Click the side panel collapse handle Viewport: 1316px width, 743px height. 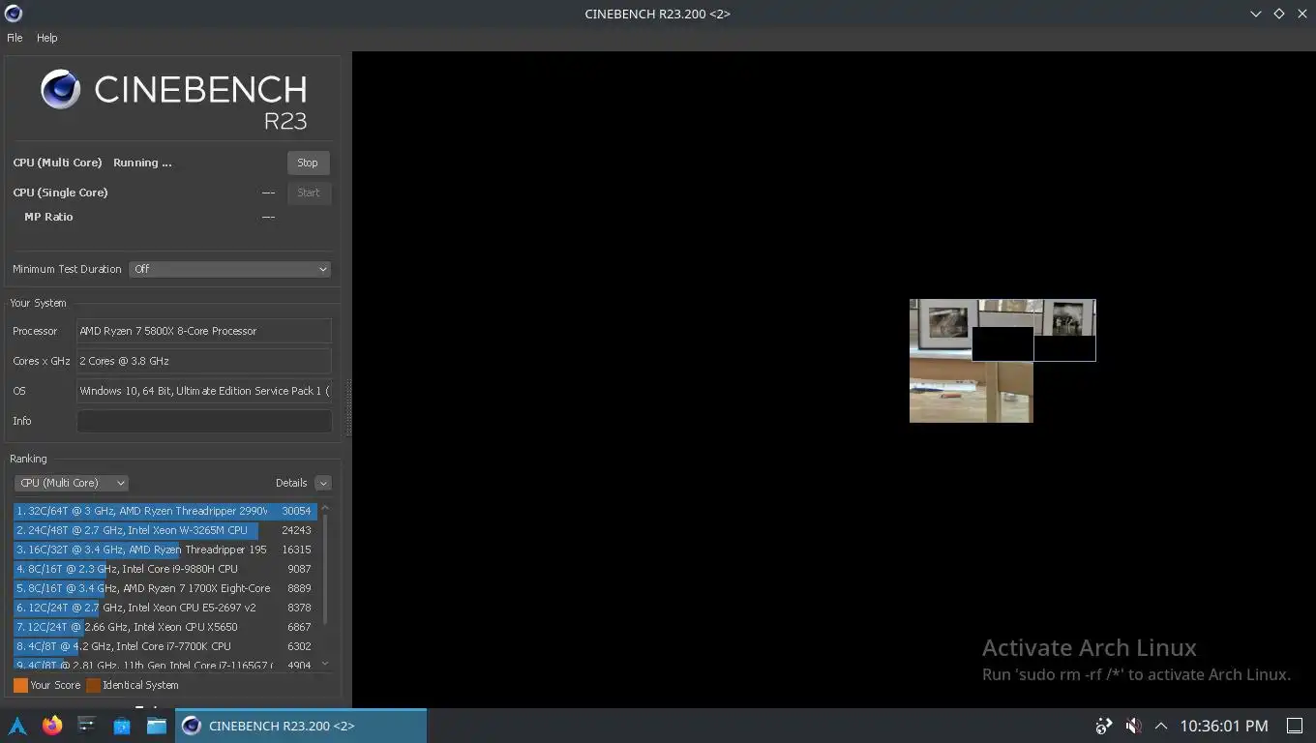pos(348,407)
